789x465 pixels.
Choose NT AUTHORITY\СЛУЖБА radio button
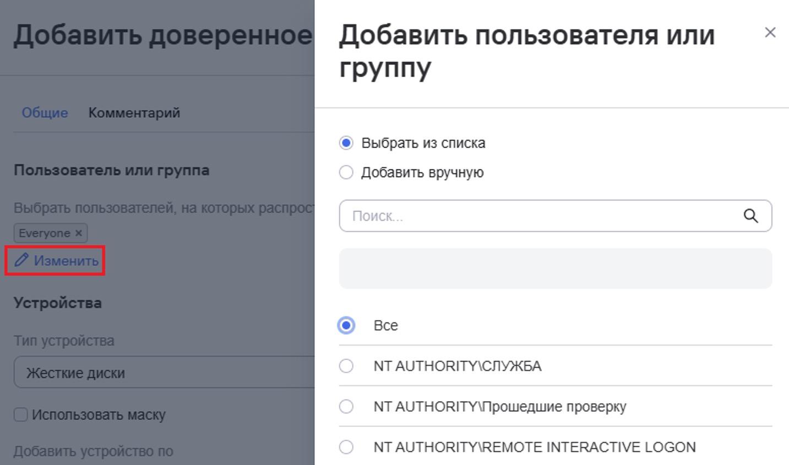[346, 366]
